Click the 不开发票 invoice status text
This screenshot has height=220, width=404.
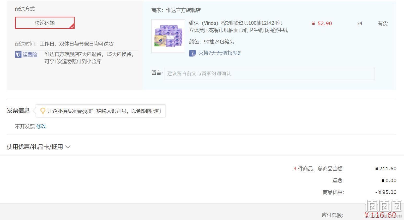(25, 126)
